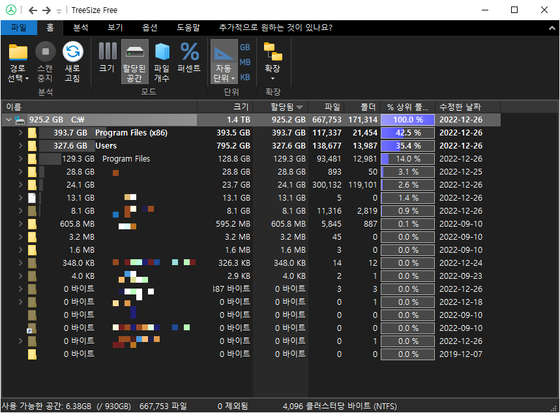Open the quick access toolbar dropdown

(59, 12)
